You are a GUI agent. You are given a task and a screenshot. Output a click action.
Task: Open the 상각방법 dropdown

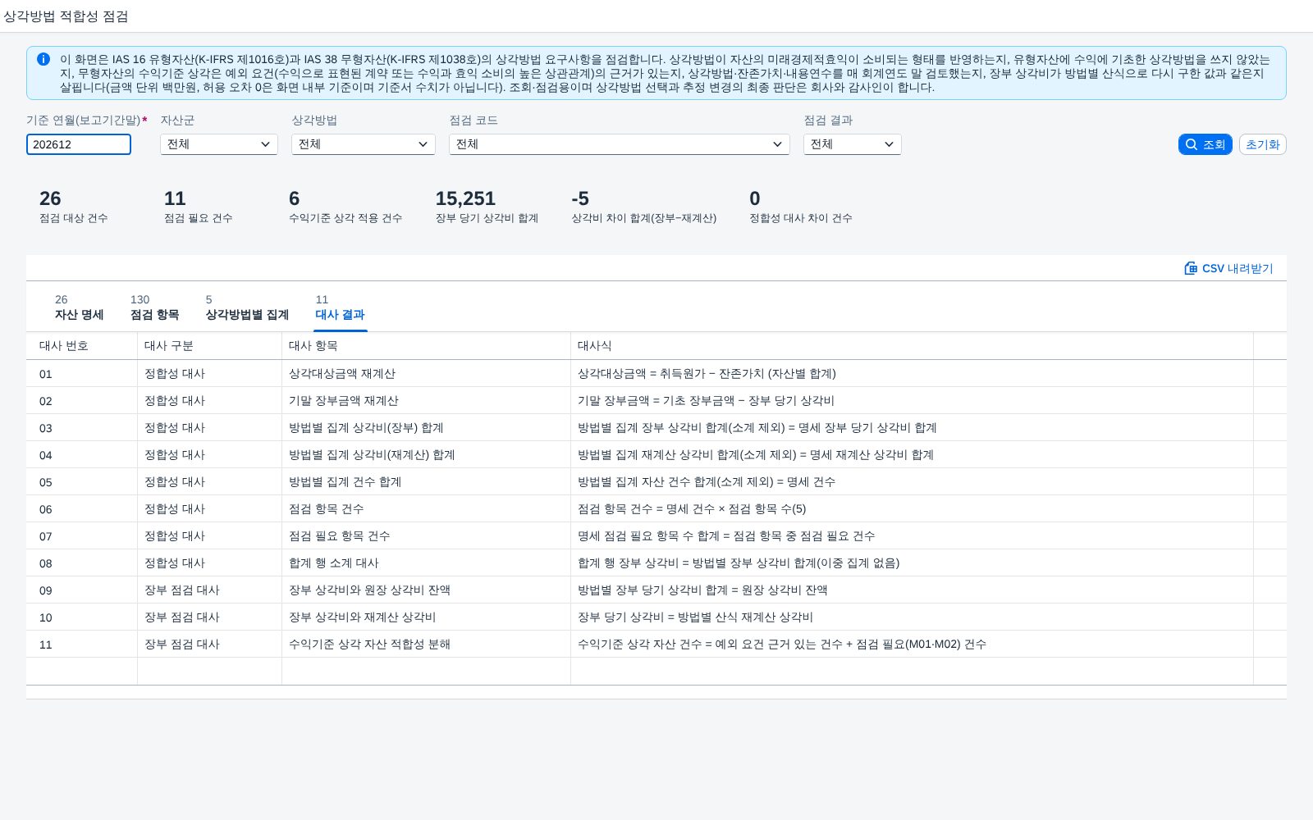[364, 144]
